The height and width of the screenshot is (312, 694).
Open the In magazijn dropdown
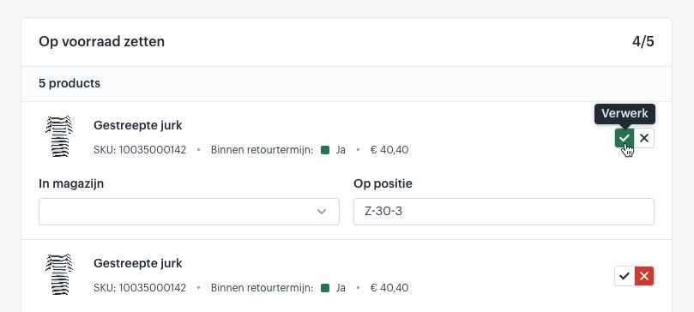(x=189, y=212)
